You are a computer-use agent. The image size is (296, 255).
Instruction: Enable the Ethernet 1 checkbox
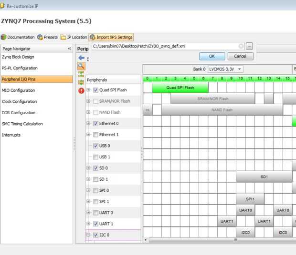95,135
